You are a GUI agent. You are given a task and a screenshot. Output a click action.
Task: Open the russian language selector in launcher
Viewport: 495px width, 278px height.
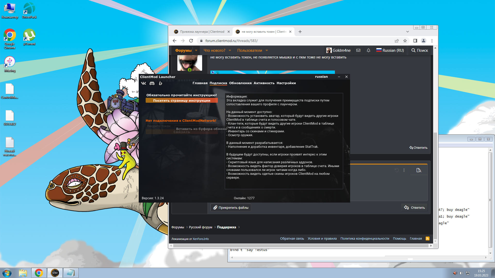(x=321, y=77)
